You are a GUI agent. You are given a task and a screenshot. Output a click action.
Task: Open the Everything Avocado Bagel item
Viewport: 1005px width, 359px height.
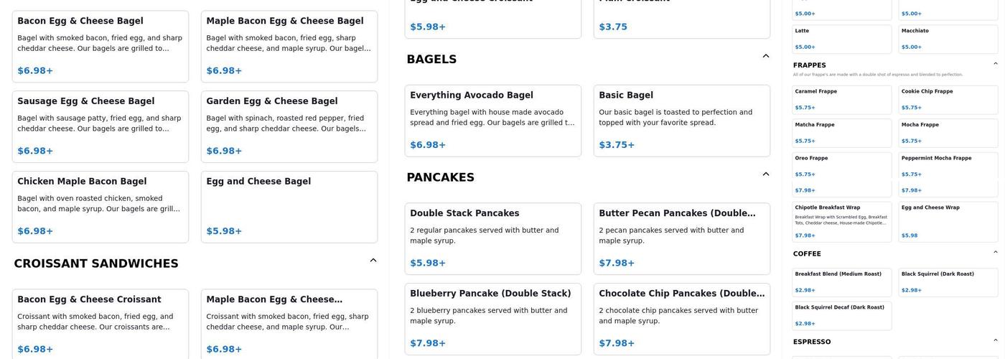493,121
